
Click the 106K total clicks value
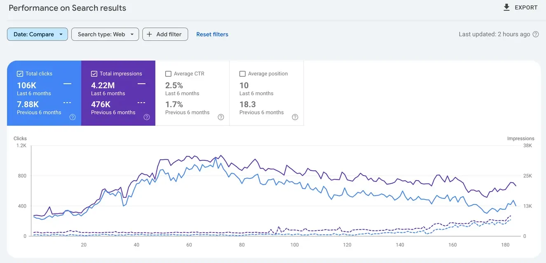(26, 85)
